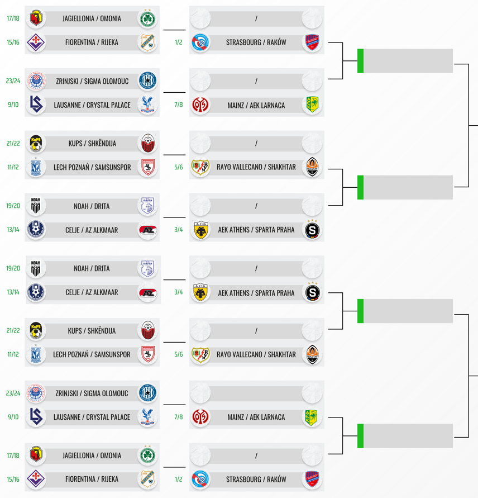Click the topmost Shakhtar crest
Image resolution: width=478 pixels, height=498 pixels.
[312, 167]
